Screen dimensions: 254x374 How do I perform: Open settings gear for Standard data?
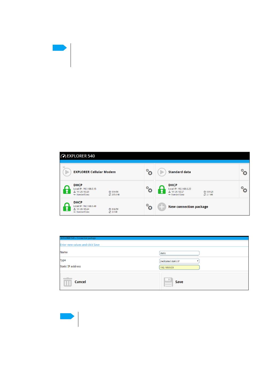244,172
